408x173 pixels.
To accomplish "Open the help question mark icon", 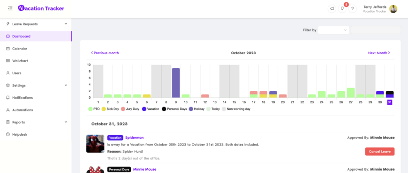I will 352,8.
